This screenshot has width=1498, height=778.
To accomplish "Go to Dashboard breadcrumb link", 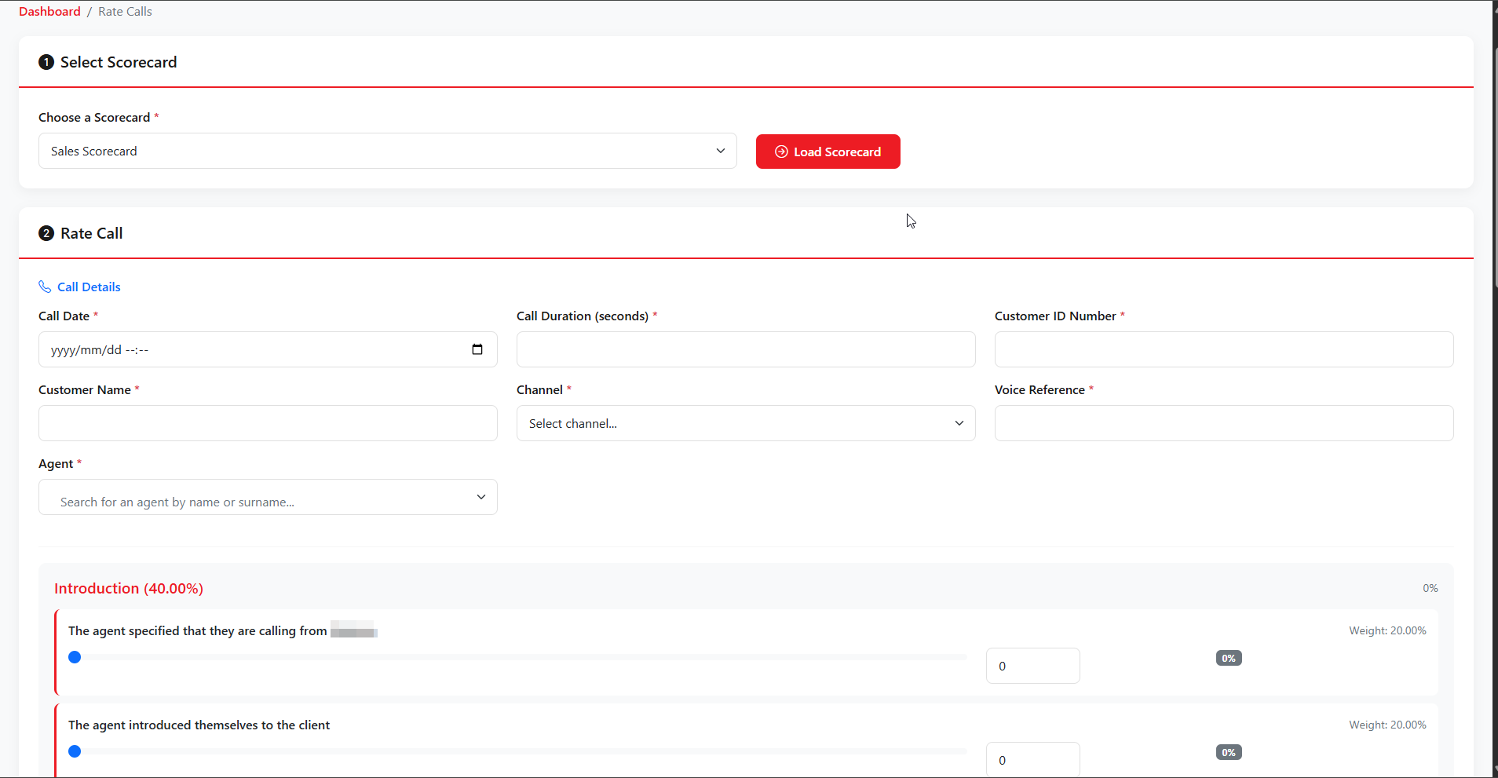I will (x=49, y=11).
